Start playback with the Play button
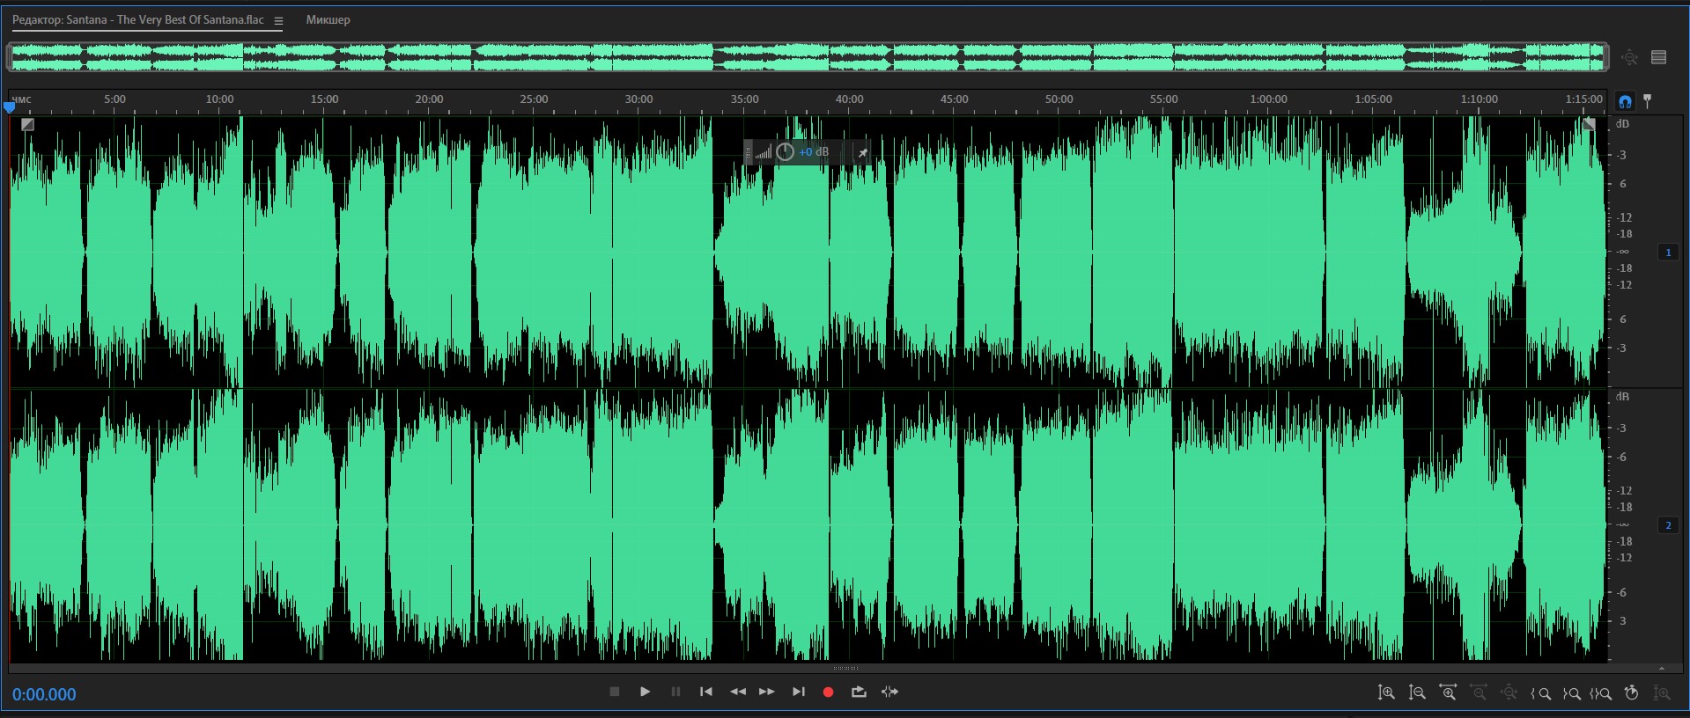This screenshot has height=718, width=1690. pyautogui.click(x=645, y=692)
